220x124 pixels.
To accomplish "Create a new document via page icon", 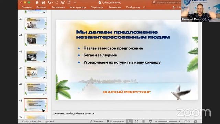I will click(x=69, y=2).
